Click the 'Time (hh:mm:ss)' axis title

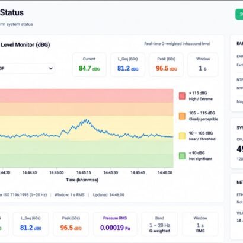82,180
